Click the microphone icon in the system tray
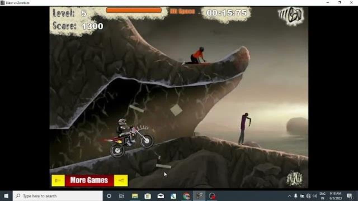The width and height of the screenshot is (358, 201). coord(296,196)
